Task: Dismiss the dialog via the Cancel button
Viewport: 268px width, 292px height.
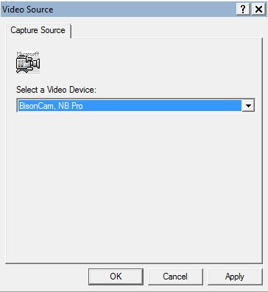Action: (175, 277)
